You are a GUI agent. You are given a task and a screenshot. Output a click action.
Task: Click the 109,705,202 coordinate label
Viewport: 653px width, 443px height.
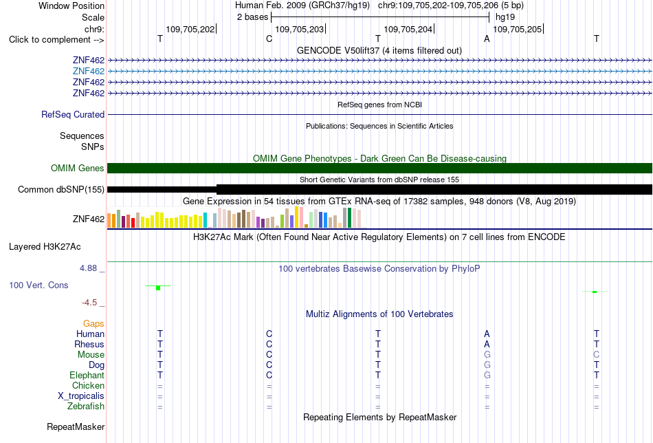click(x=190, y=30)
